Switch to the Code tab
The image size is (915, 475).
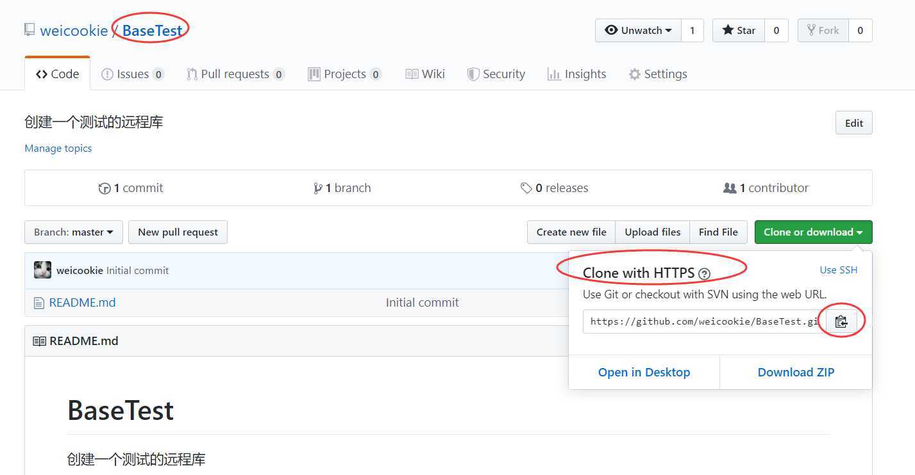coord(58,74)
